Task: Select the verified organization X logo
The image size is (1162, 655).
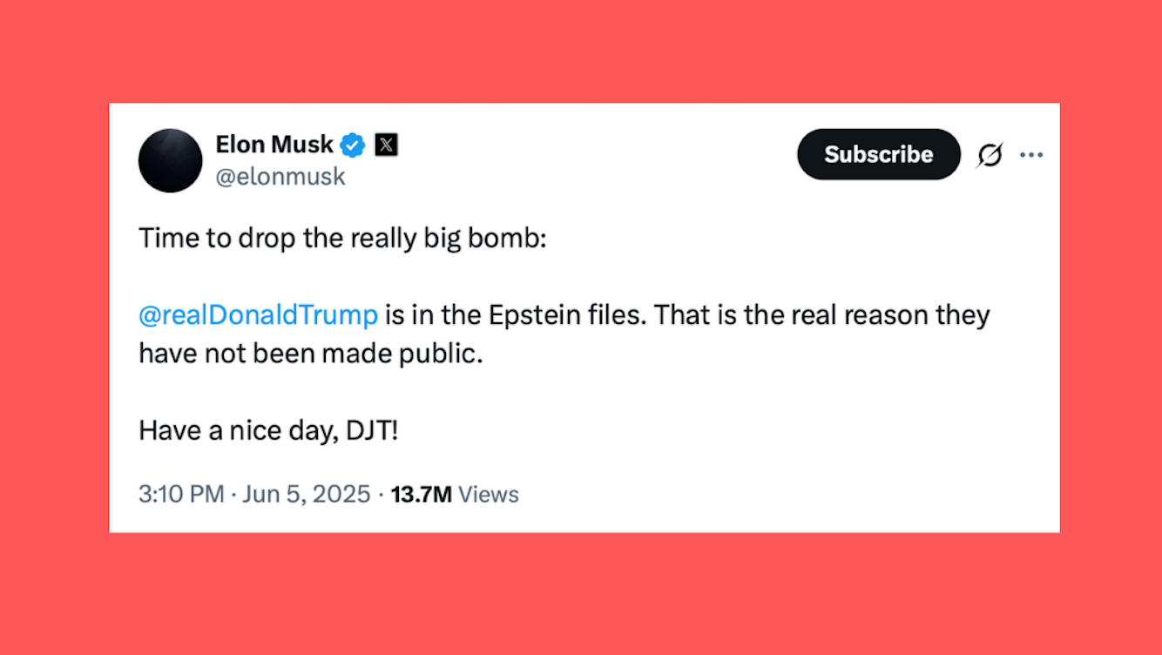Action: 384,145
